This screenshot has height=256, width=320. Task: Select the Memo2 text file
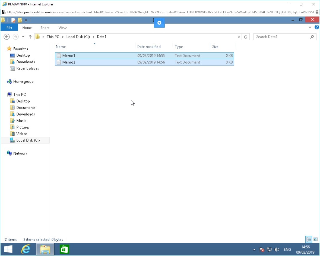(144, 62)
